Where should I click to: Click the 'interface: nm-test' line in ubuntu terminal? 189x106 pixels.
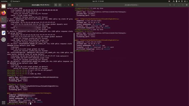click(15, 75)
